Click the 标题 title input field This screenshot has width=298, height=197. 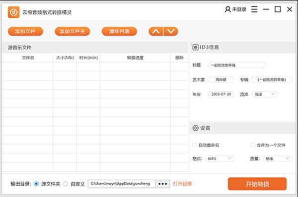(237, 65)
